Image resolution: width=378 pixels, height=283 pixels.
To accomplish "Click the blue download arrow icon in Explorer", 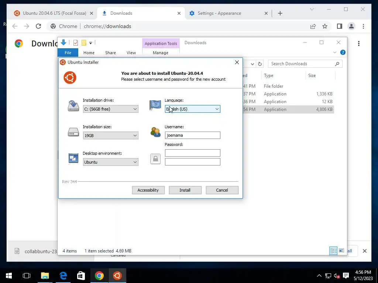I will pos(63,43).
